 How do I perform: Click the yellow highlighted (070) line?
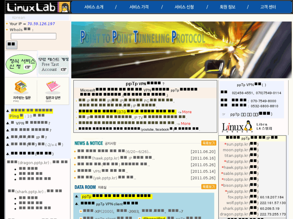pyautogui.click(x=127, y=112)
